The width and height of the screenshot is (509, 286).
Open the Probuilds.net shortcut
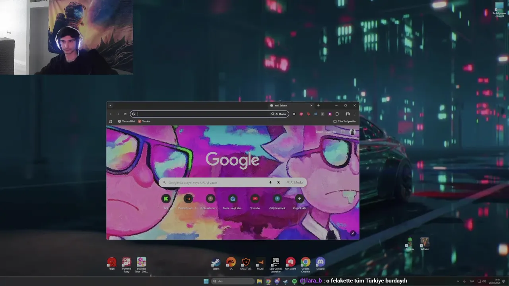(x=210, y=201)
